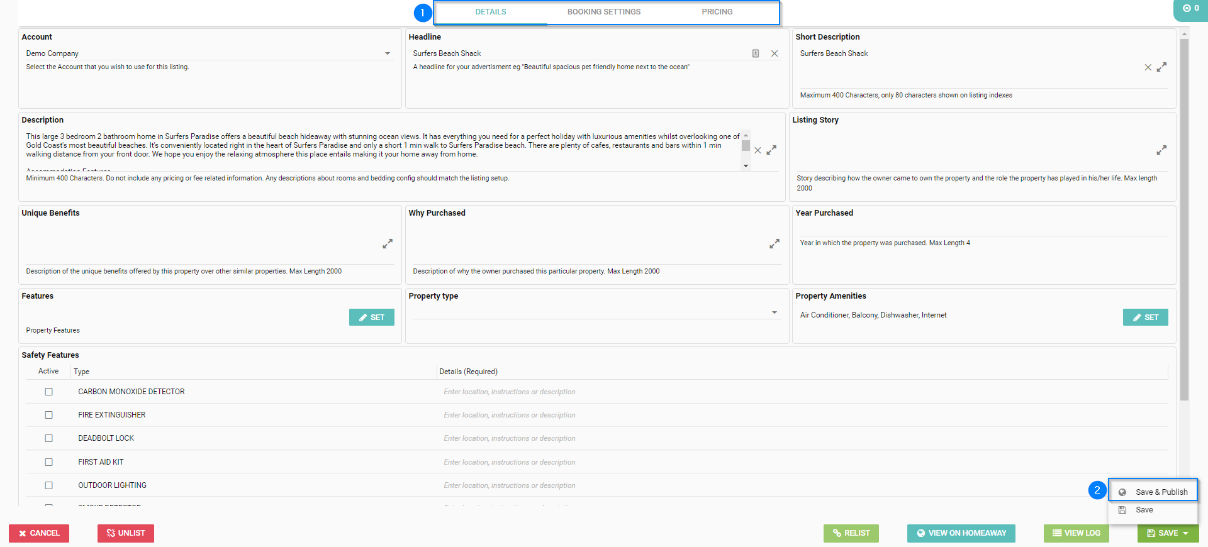Expand the Description editor to fullscreen

pyautogui.click(x=771, y=150)
